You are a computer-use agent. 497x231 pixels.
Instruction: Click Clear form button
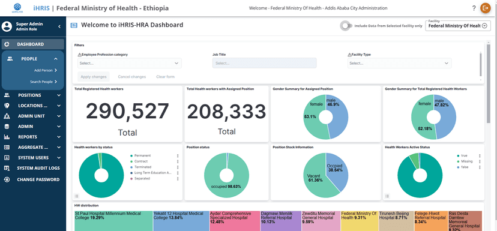tap(166, 77)
